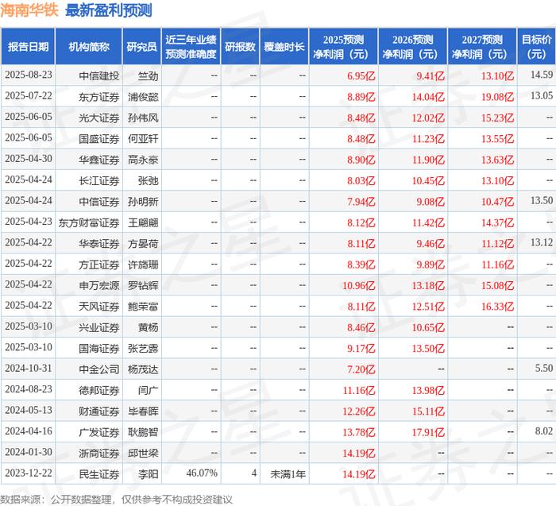The width and height of the screenshot is (556, 506).
Task: Click the 10.96亿 forecast for 申万宏源
Action: click(358, 285)
